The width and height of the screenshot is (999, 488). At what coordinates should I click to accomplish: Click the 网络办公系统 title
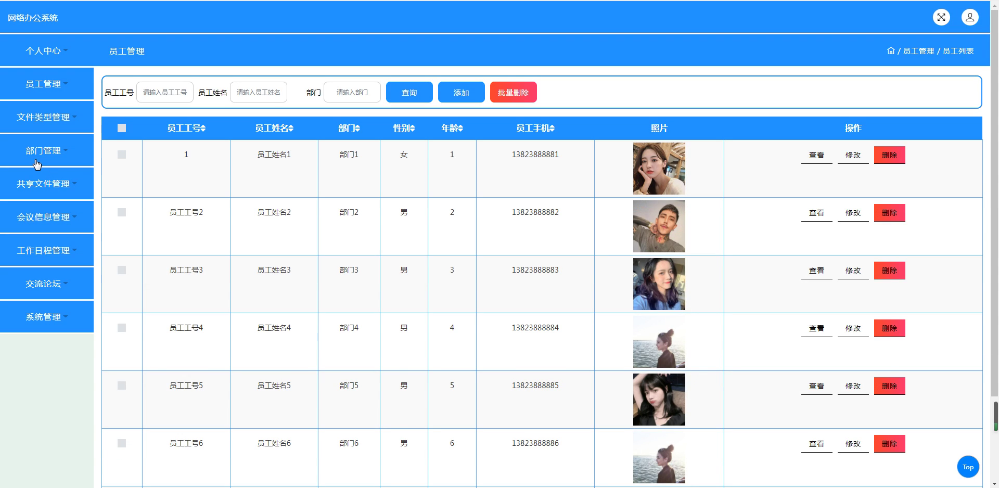click(x=33, y=18)
